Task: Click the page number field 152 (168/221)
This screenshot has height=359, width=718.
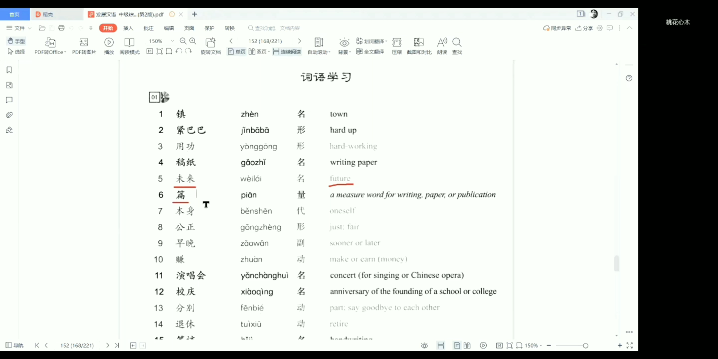Action: click(265, 41)
